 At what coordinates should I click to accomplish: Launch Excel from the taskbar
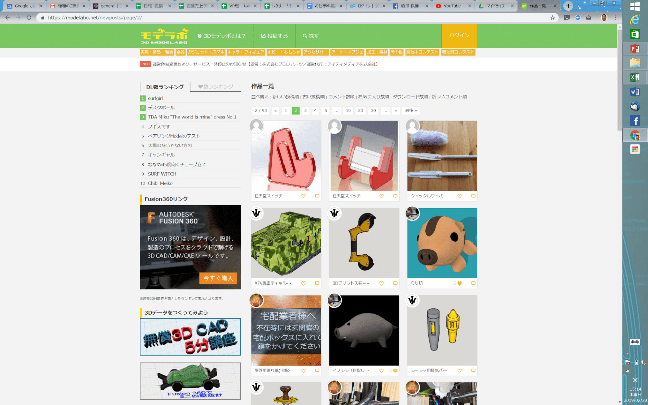pyautogui.click(x=635, y=77)
